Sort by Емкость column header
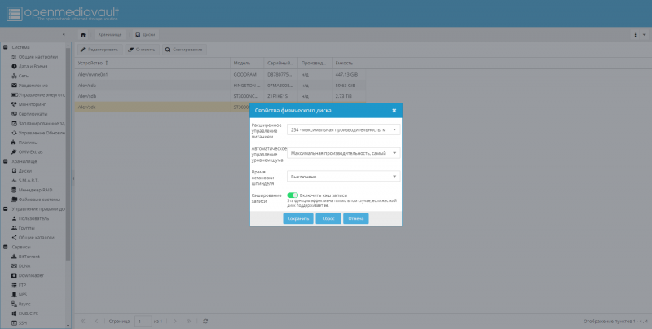This screenshot has height=329, width=652. 349,64
